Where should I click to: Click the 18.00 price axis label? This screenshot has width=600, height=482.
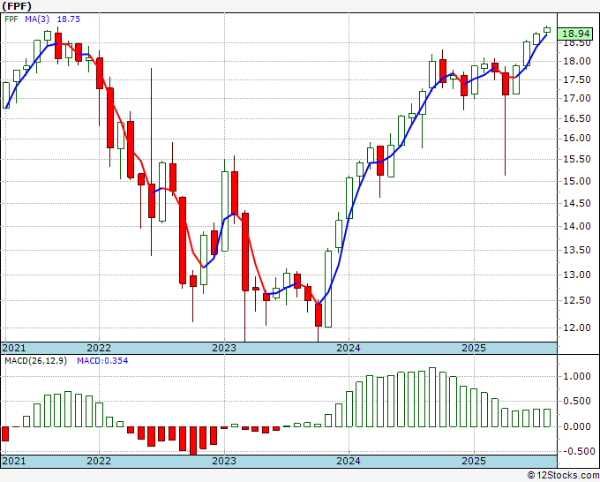click(x=577, y=61)
